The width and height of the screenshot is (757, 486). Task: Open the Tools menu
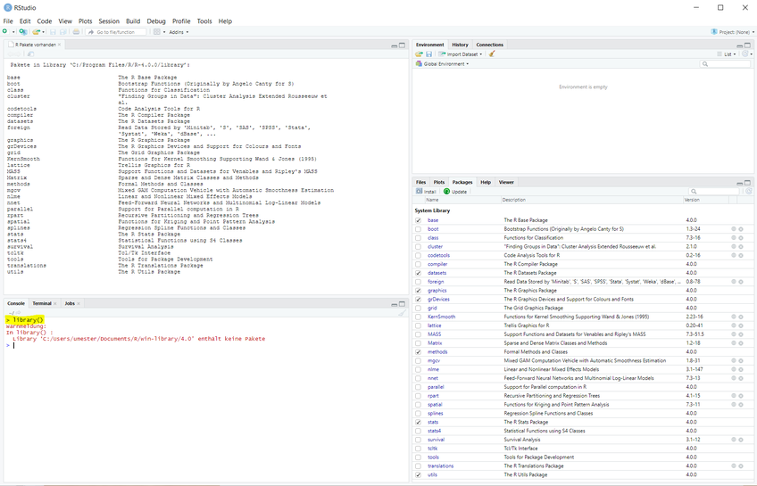204,21
